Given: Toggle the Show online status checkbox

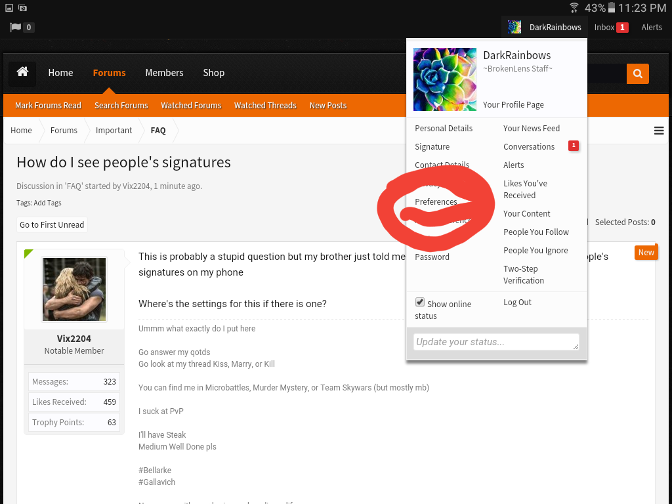Looking at the screenshot, I should tap(419, 302).
